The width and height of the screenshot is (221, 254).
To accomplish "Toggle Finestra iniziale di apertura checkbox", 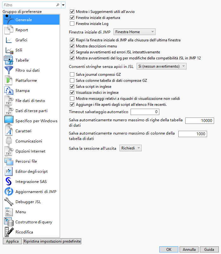I will coord(72,18).
